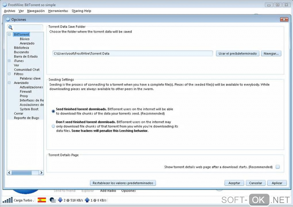Viewport: 293px width, 207px height.
Task: Select Biblioteca in the options tree
Action: click(x=21, y=48)
